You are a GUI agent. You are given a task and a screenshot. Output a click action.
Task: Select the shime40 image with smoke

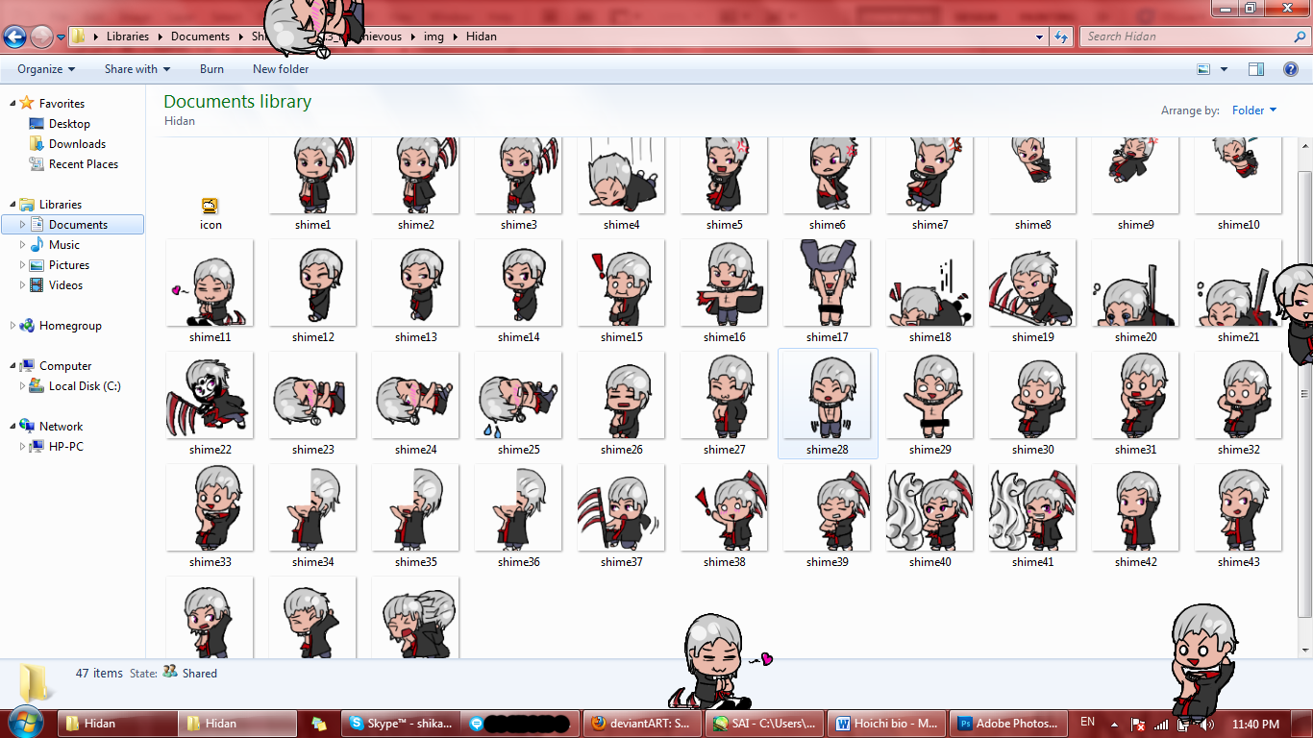929,508
